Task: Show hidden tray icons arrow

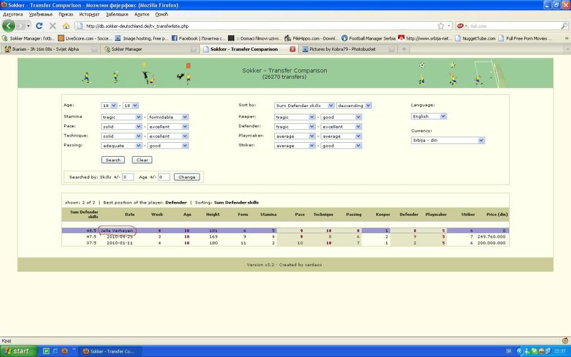Action: [x=520, y=351]
